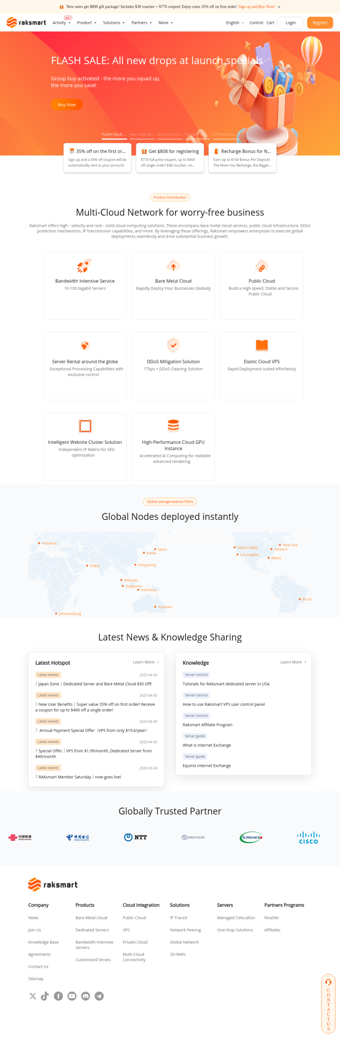Screen dimensions: 340x1052
Task: Open Japan Zone Dedicated Server news item
Action: click(94, 684)
